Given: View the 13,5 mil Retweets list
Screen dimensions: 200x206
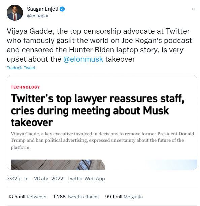Looking at the screenshot, I should 27,197.
